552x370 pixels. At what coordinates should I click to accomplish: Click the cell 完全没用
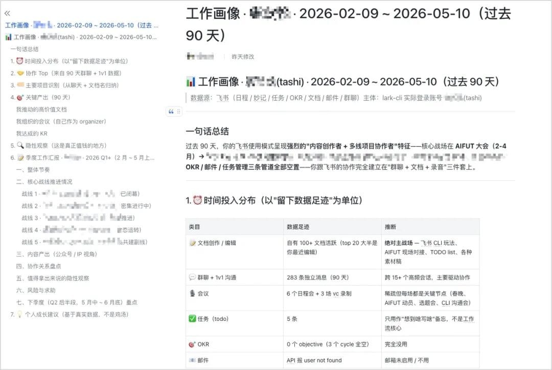click(430, 344)
